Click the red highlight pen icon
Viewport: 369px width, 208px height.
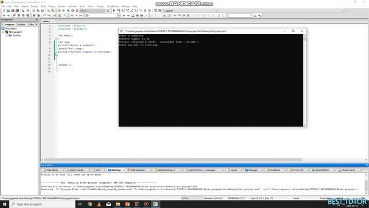[x=133, y=16]
